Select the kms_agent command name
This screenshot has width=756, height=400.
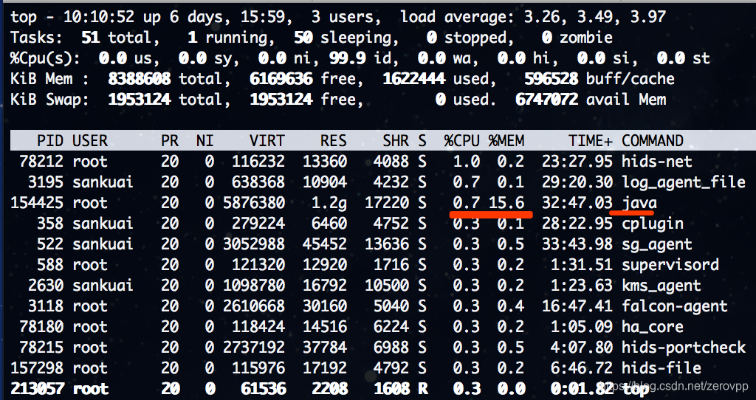(x=661, y=286)
